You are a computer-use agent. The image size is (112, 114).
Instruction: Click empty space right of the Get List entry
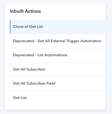pyautogui.click(x=66, y=98)
